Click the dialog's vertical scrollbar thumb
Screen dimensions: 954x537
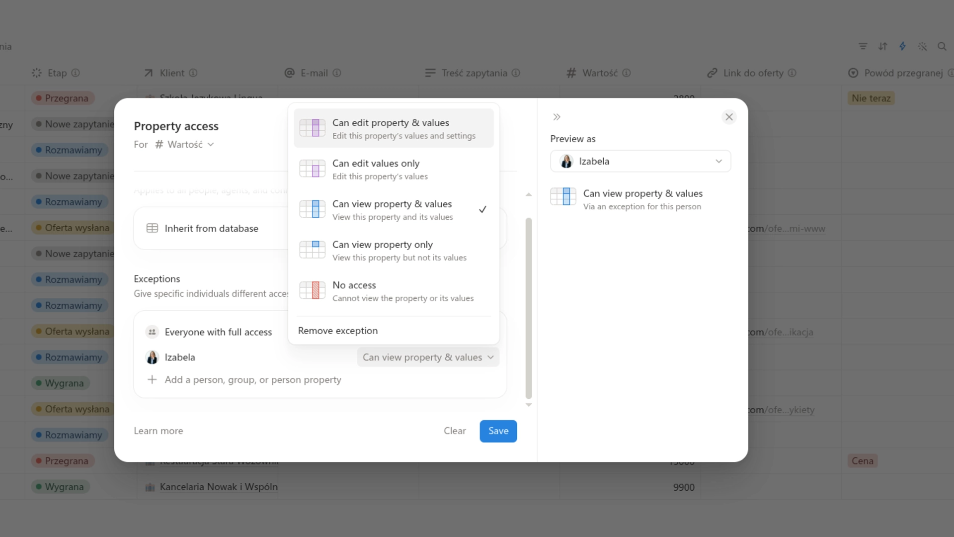tap(529, 308)
